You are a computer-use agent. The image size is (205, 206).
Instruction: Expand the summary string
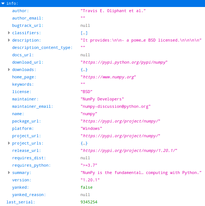(x=9, y=173)
